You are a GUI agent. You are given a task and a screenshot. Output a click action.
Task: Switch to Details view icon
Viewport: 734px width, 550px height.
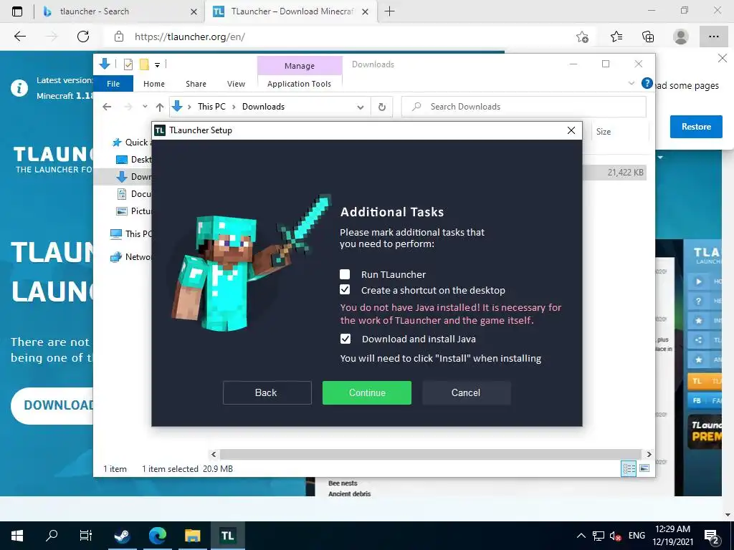[629, 468]
